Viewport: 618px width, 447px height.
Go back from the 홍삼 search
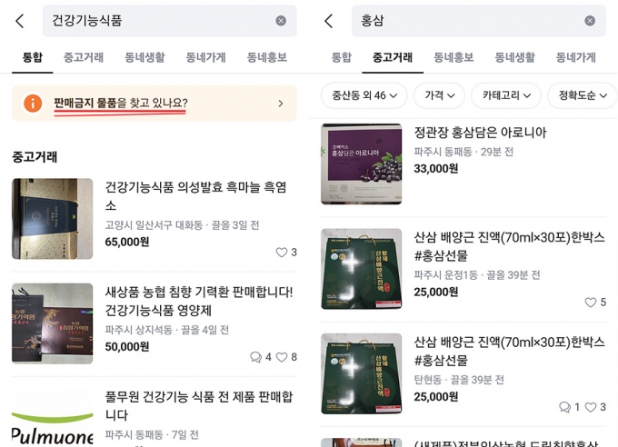coord(329,21)
